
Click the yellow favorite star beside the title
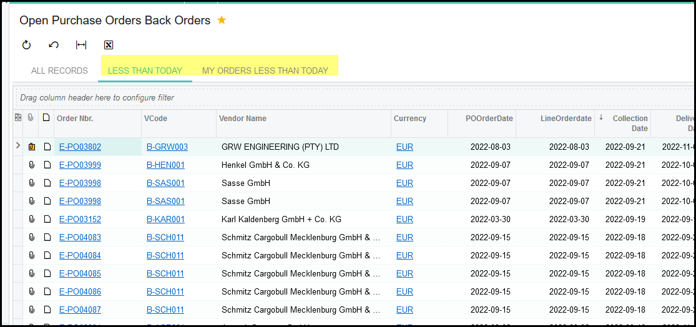click(x=222, y=21)
